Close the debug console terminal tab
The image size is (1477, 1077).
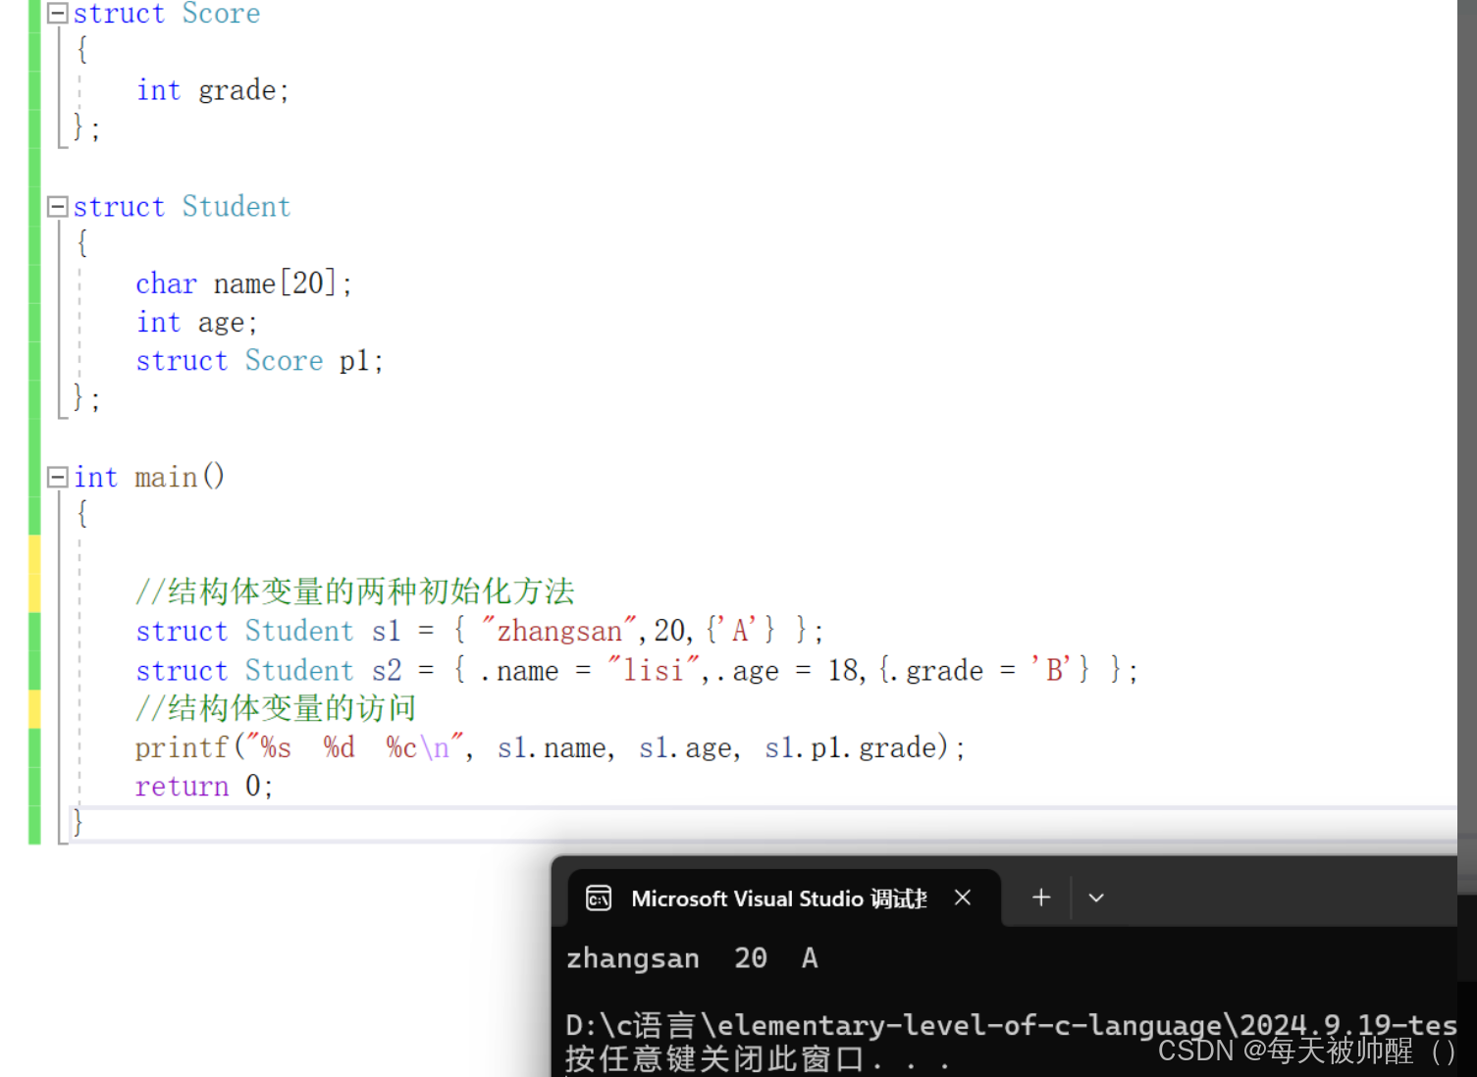click(x=962, y=897)
